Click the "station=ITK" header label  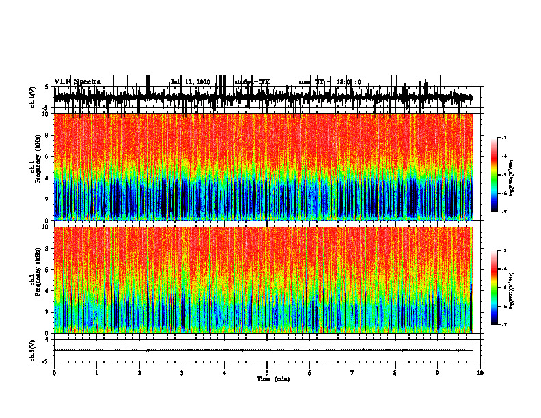(252, 82)
